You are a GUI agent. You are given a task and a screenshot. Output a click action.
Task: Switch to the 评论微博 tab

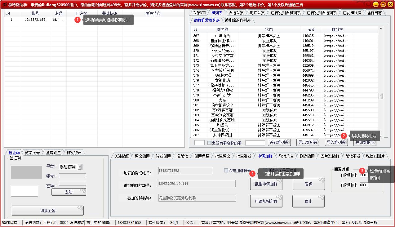click(142, 156)
